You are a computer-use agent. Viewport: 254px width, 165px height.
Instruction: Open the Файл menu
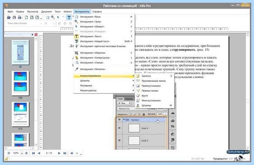[10, 12]
